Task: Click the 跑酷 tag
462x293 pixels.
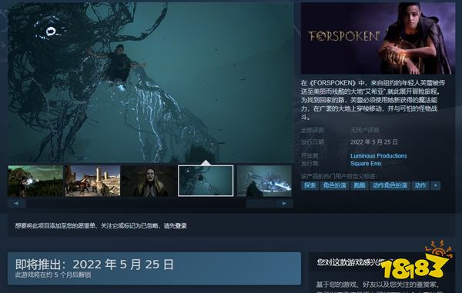Action: 359,185
